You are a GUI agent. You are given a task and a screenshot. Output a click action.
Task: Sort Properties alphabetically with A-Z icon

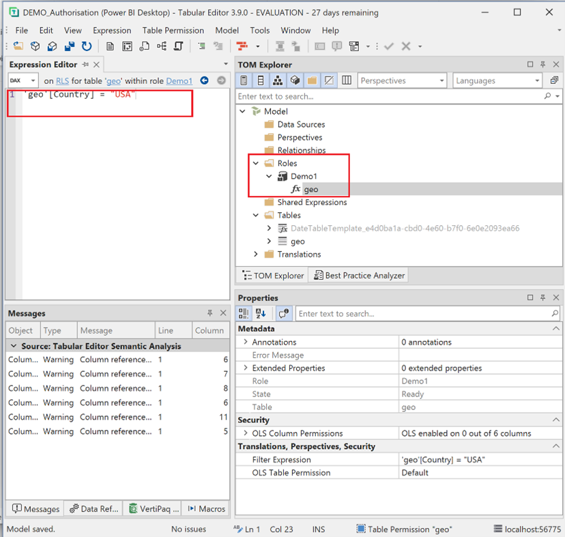(261, 314)
